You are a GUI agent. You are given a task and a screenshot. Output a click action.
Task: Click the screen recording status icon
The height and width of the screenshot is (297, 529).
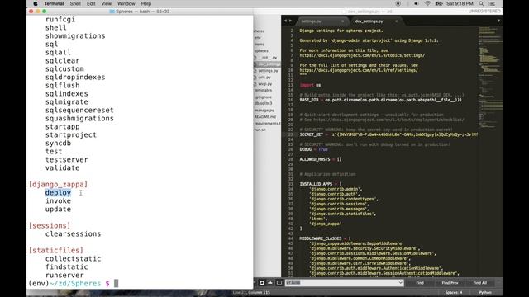pos(398,3)
